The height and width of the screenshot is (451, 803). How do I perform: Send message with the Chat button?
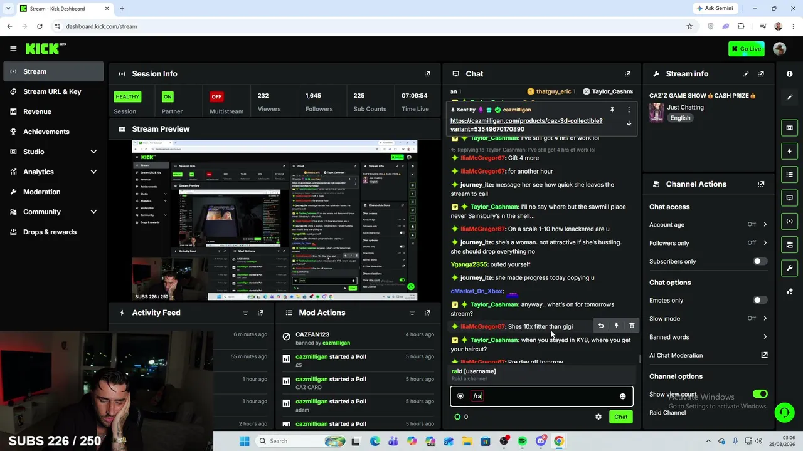click(620, 417)
